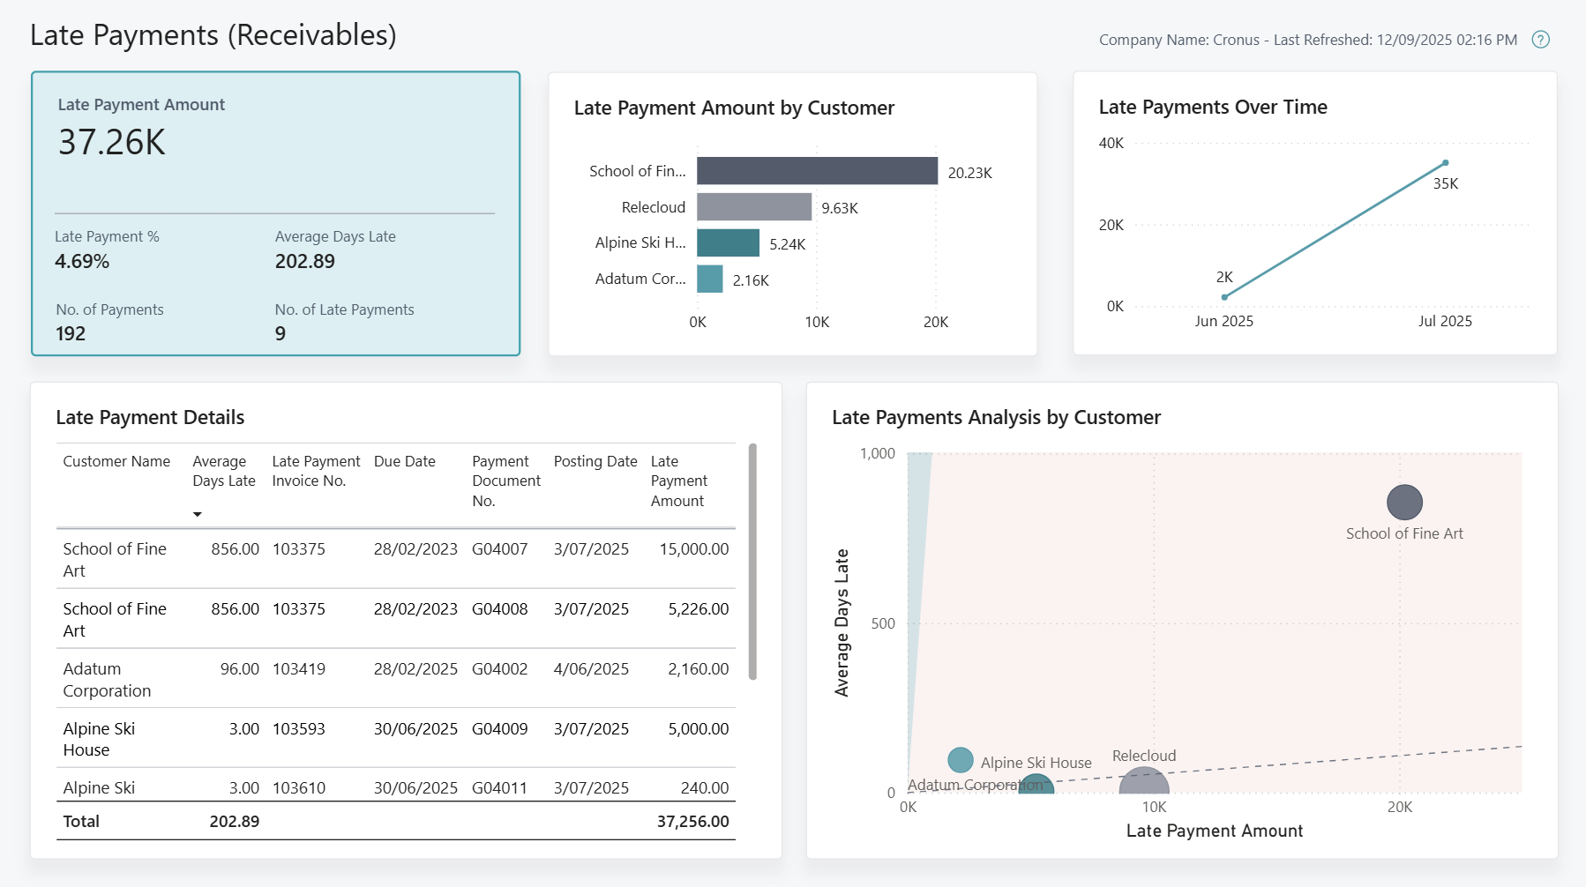This screenshot has width=1586, height=887.
Task: Select the School of Fine Art bar
Action: [x=816, y=170]
